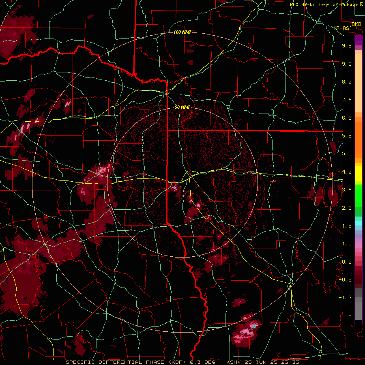Screen dimensions: 365x365
Task: Click the peach swatch on the color bar
Action: pyautogui.click(x=358, y=83)
